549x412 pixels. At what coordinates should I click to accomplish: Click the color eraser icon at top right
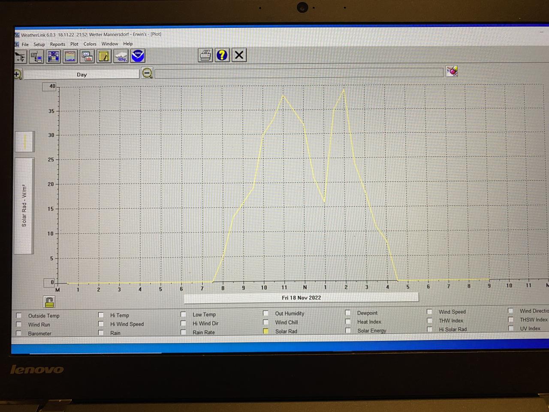click(452, 71)
